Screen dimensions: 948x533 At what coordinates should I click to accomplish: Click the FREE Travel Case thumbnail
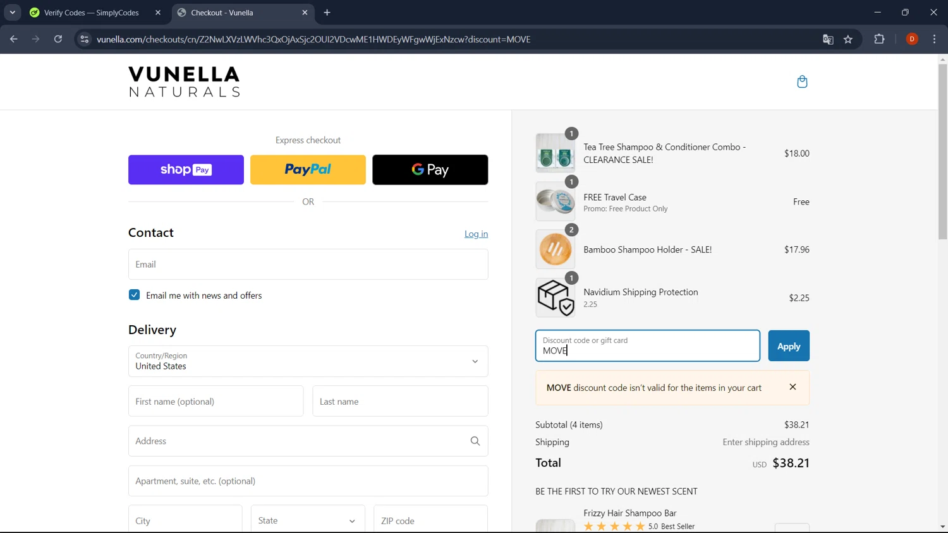[556, 201]
